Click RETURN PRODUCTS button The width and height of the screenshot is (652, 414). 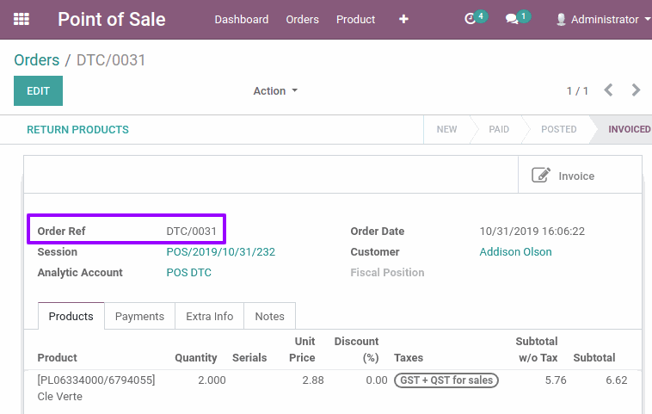77,130
